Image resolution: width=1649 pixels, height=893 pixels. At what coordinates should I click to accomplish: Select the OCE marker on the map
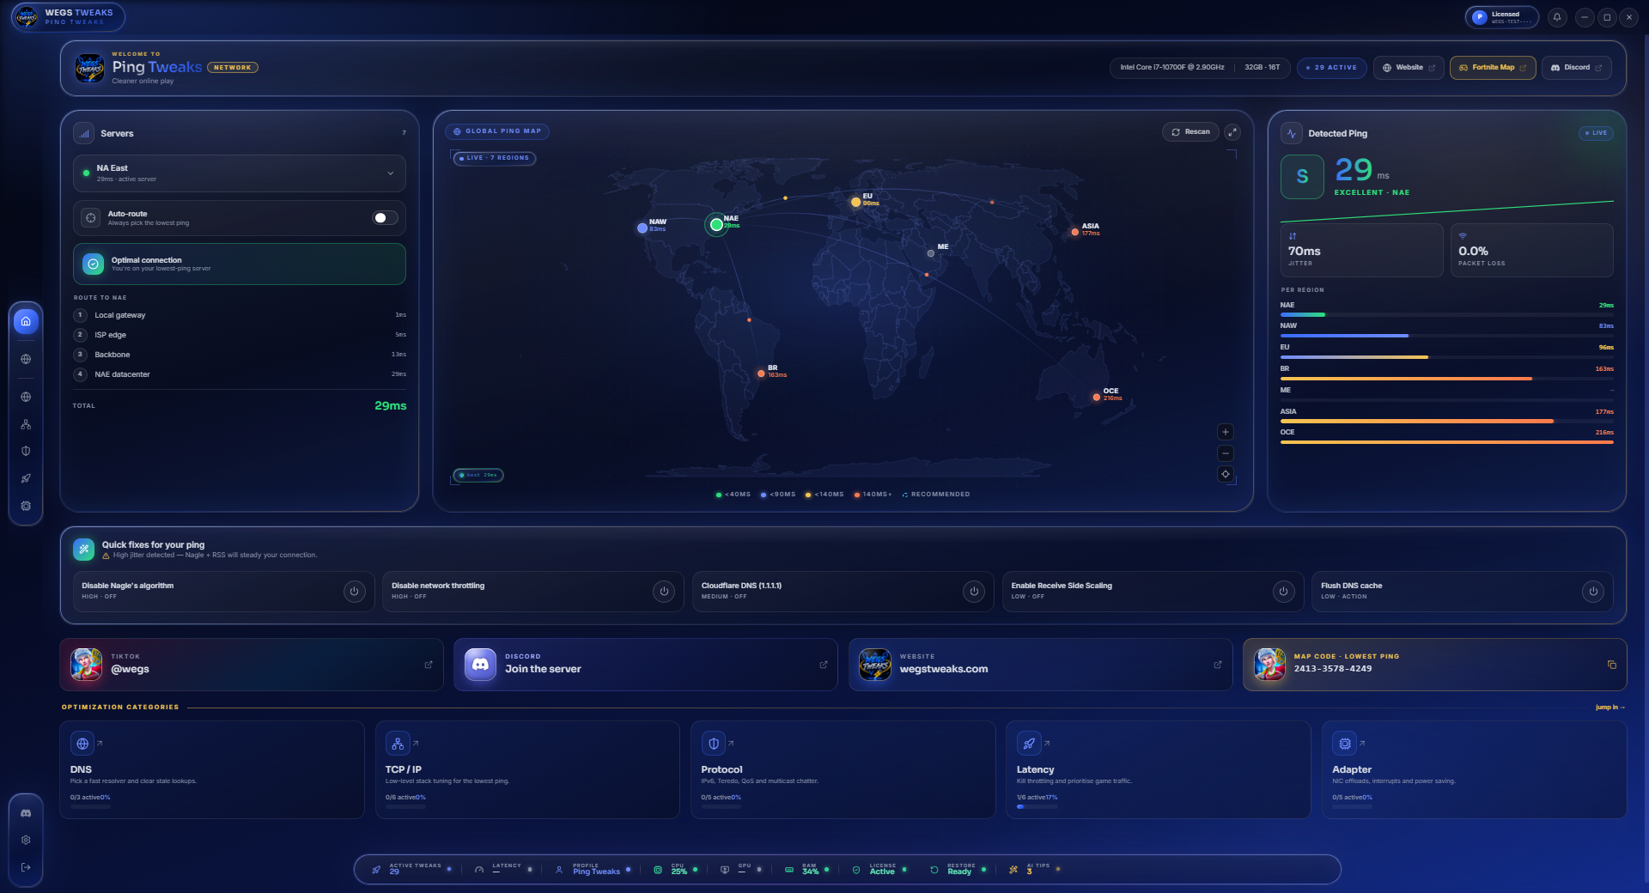(x=1097, y=398)
